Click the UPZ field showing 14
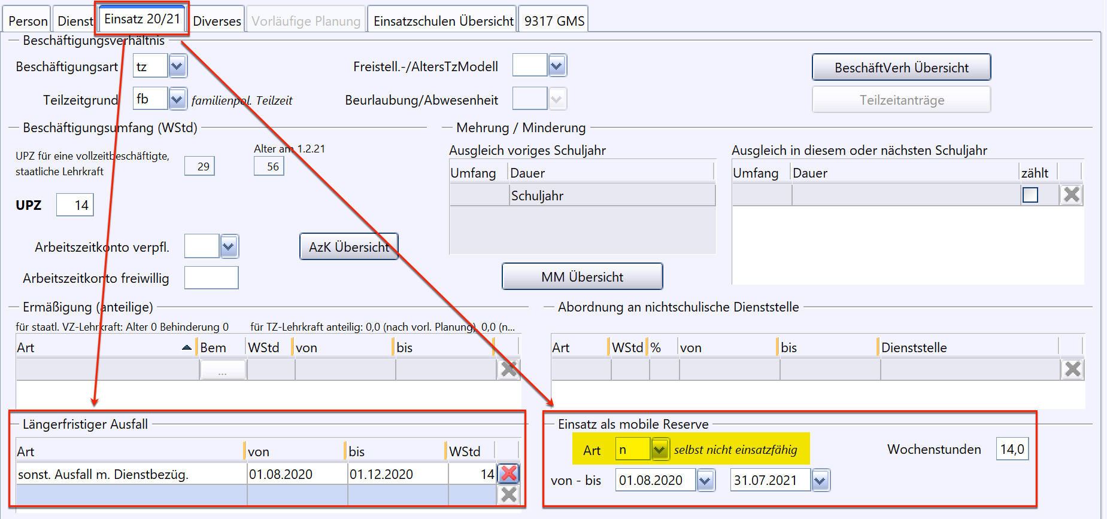This screenshot has height=519, width=1107. (75, 205)
